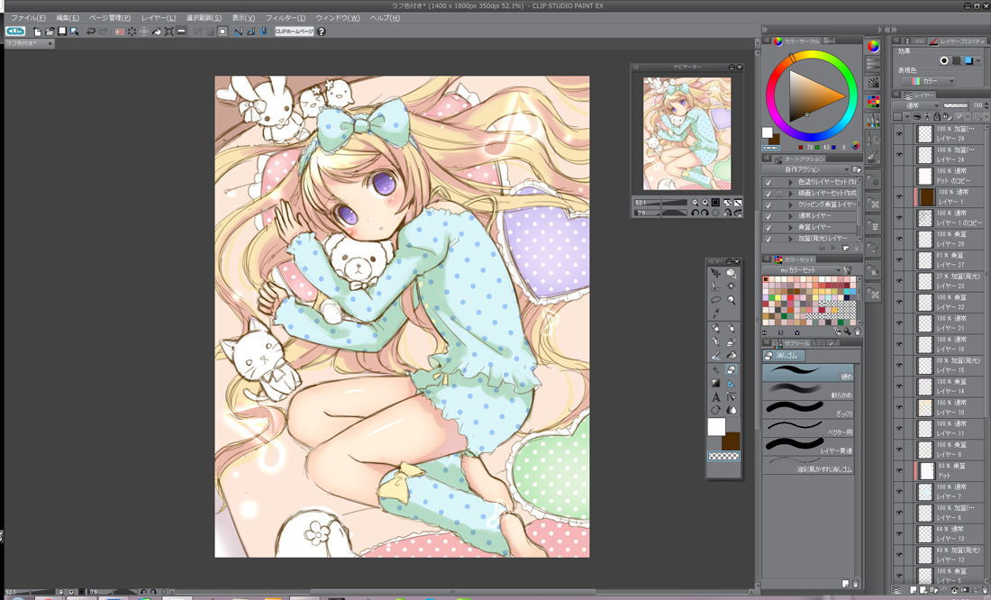Image resolution: width=991 pixels, height=600 pixels.
Task: Pick the Eyedropper tool in the tool palette
Action: click(x=715, y=314)
